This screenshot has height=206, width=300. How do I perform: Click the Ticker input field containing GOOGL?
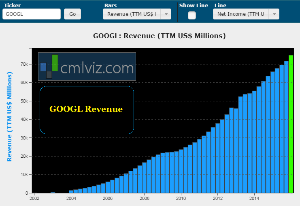tap(32, 14)
